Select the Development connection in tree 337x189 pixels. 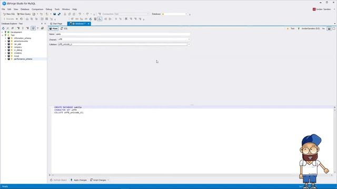(16, 32)
